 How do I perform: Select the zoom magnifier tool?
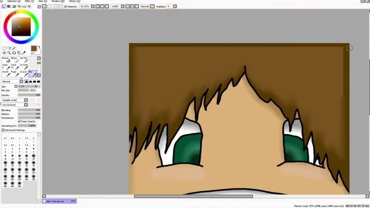pyautogui.click(x=9, y=53)
